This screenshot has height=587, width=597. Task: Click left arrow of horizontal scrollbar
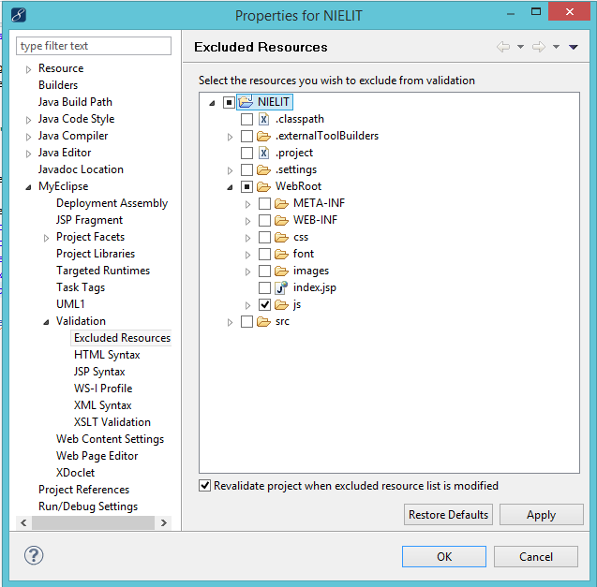pyautogui.click(x=23, y=522)
